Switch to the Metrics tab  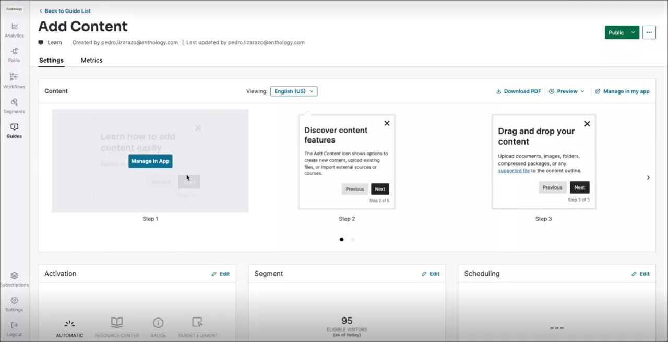coord(91,61)
